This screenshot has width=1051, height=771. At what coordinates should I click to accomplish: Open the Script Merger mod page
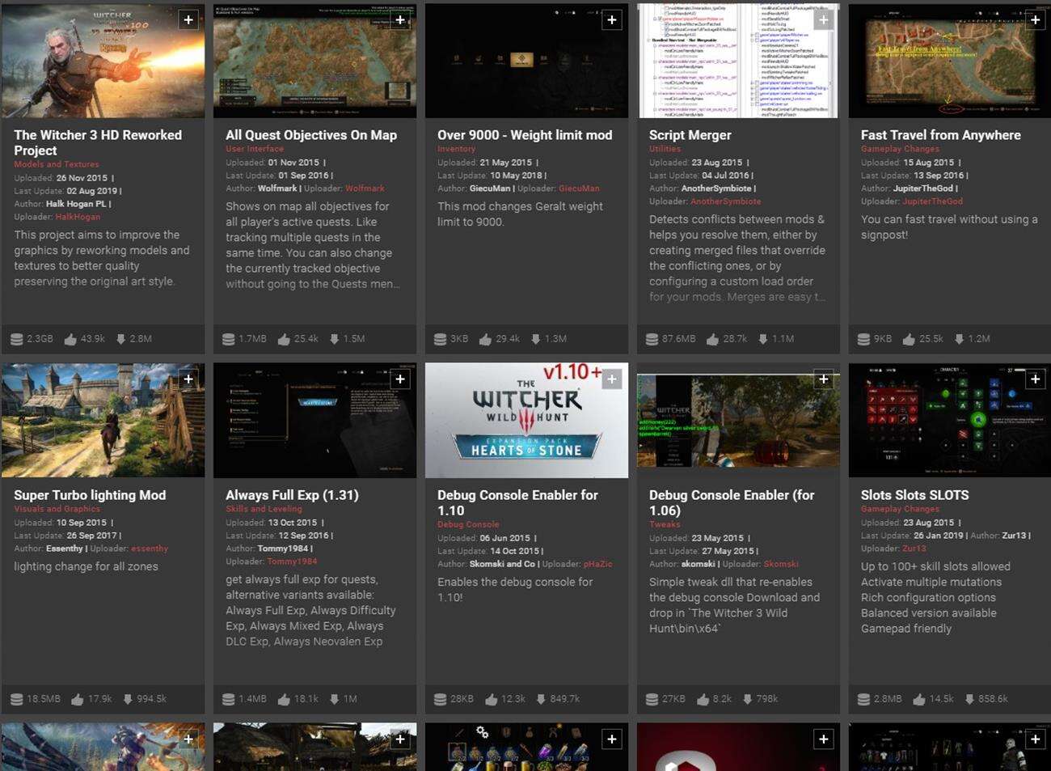[690, 135]
